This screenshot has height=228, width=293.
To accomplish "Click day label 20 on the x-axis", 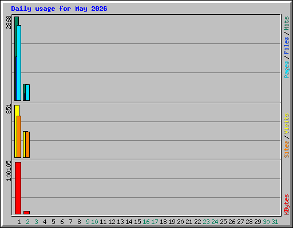I will [x=180, y=222].
